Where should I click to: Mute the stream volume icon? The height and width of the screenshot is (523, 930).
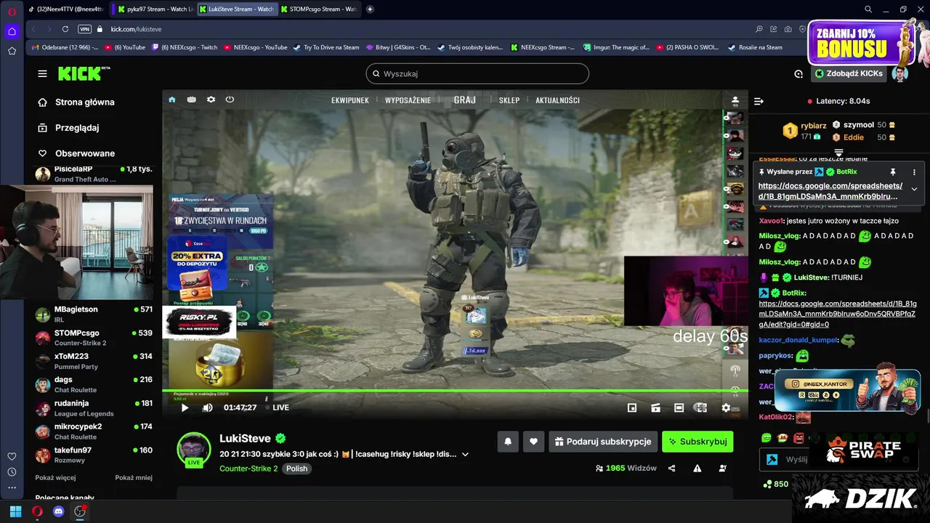[207, 408]
